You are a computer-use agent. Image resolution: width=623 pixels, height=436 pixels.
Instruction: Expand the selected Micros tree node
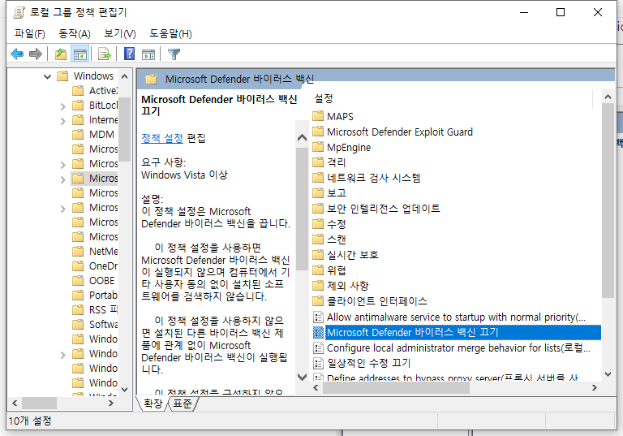tap(62, 179)
